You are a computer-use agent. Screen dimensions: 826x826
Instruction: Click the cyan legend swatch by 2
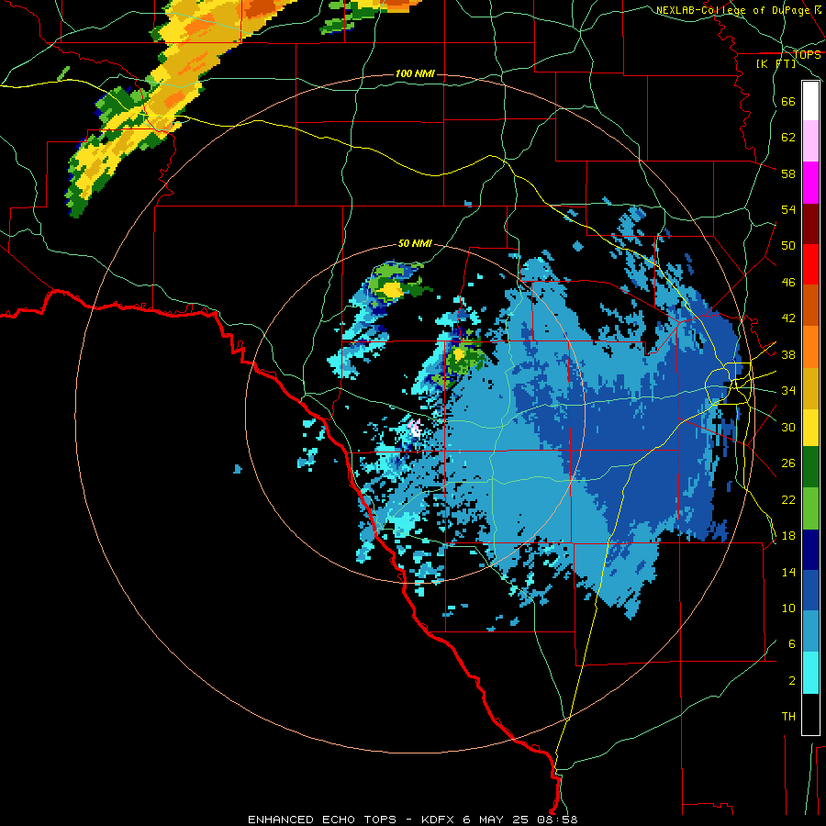pos(810,674)
